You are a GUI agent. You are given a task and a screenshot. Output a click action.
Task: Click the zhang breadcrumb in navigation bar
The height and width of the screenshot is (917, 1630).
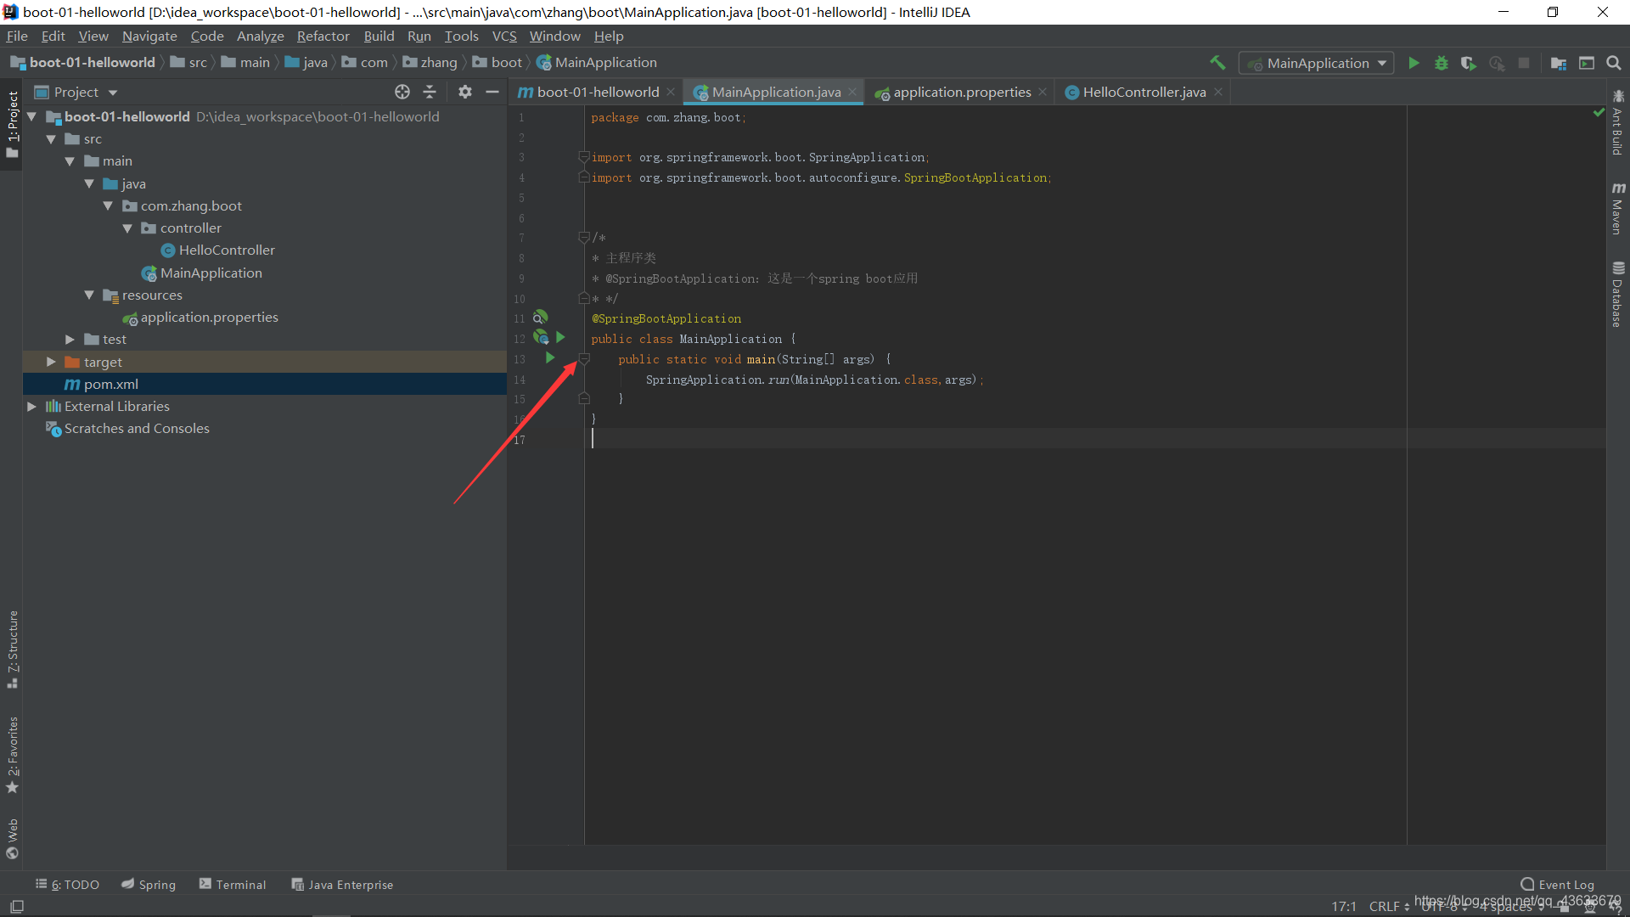tap(430, 63)
